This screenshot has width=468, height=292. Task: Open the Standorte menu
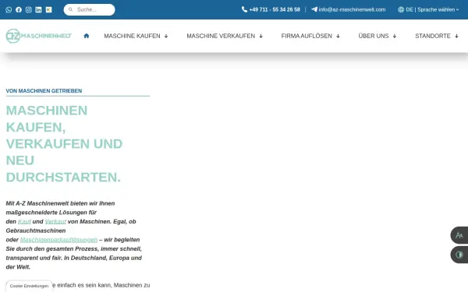[x=433, y=36]
